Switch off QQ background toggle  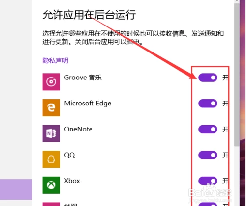208,155
